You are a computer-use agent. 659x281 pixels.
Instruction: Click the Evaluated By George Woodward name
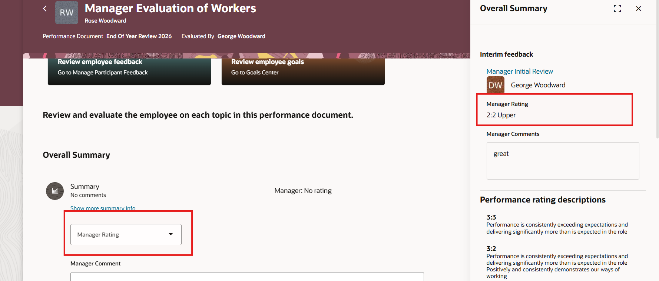point(241,36)
